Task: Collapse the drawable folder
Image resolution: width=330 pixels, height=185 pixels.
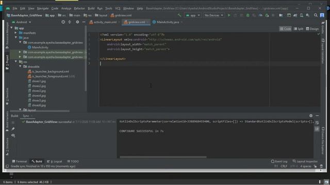Action: [20, 66]
